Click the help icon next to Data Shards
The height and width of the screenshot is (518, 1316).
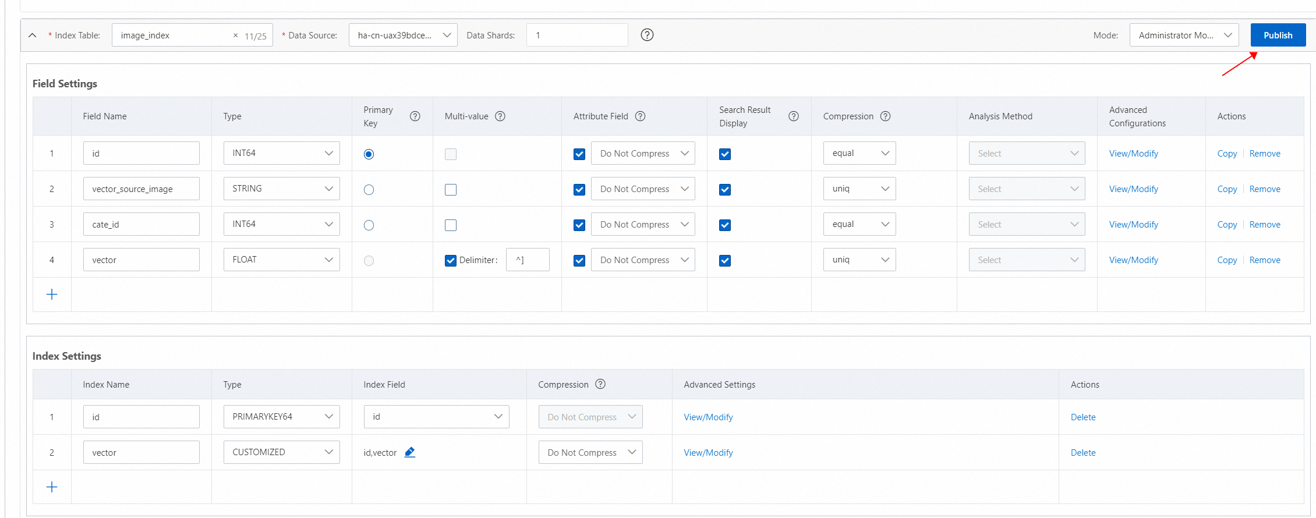pos(647,35)
